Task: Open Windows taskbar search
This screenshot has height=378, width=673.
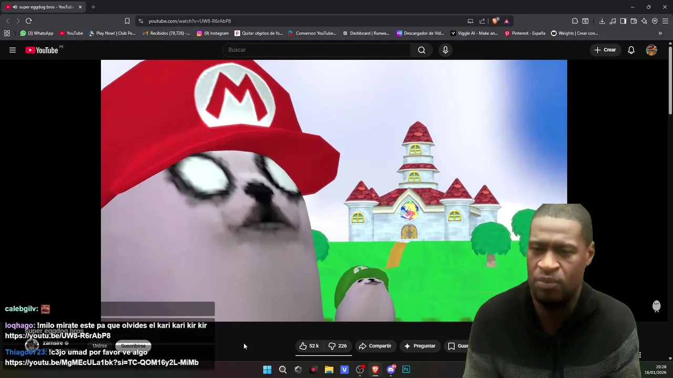Action: point(283,370)
